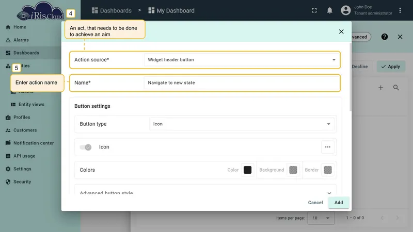This screenshot has height=232, width=413.
Task: Pick the Background color swatch
Action: click(x=293, y=170)
